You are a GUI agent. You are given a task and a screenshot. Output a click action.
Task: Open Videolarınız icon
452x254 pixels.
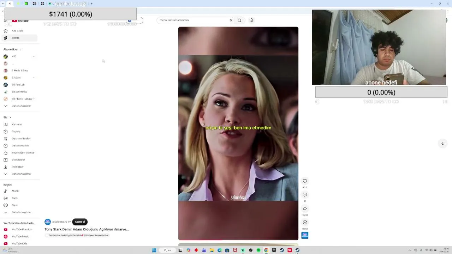6,160
